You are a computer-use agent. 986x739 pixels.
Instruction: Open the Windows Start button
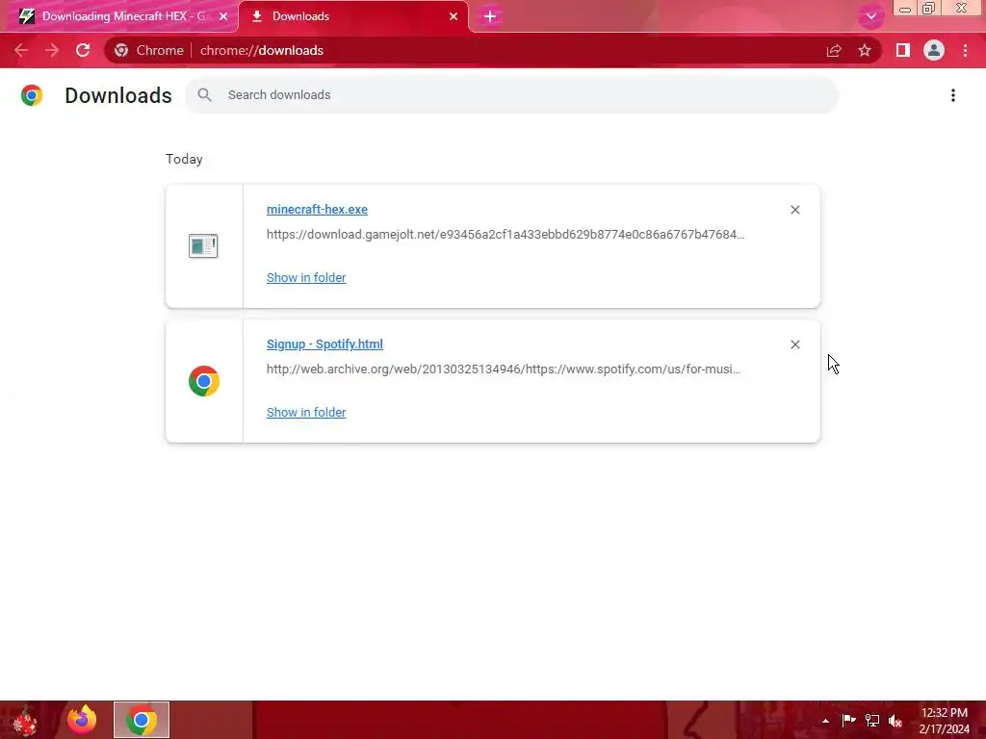click(25, 720)
